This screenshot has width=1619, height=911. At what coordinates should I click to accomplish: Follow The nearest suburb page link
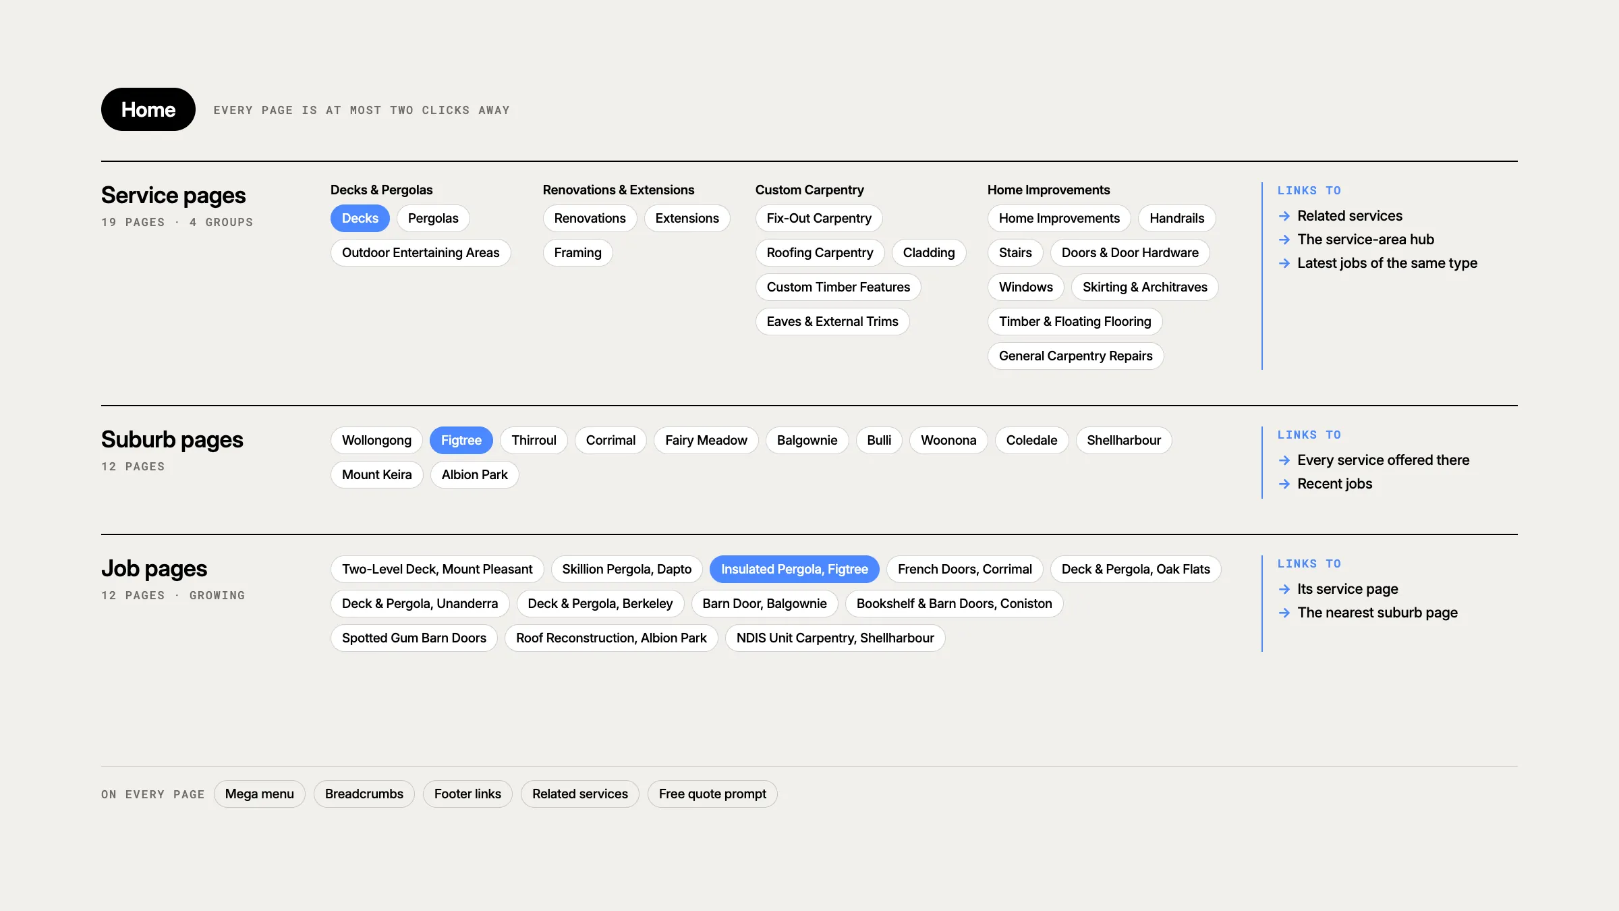click(x=1377, y=613)
